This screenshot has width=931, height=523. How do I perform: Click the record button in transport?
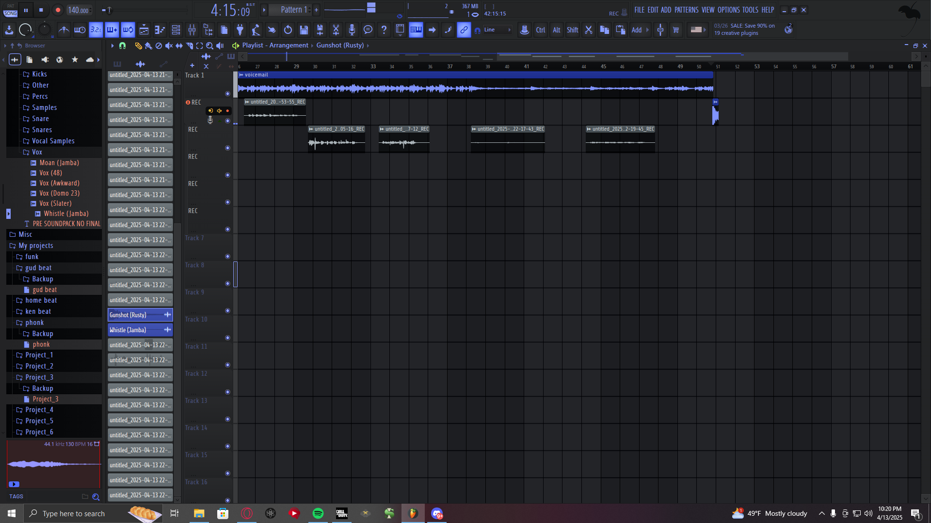coord(58,10)
